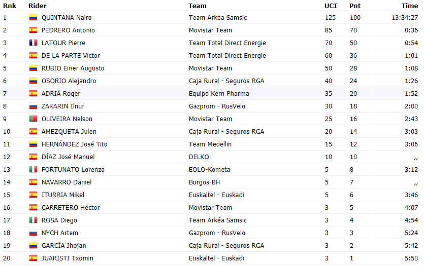Open the Team Medellin team page
Image resolution: width=424 pixels, height=266 pixels.
point(210,144)
